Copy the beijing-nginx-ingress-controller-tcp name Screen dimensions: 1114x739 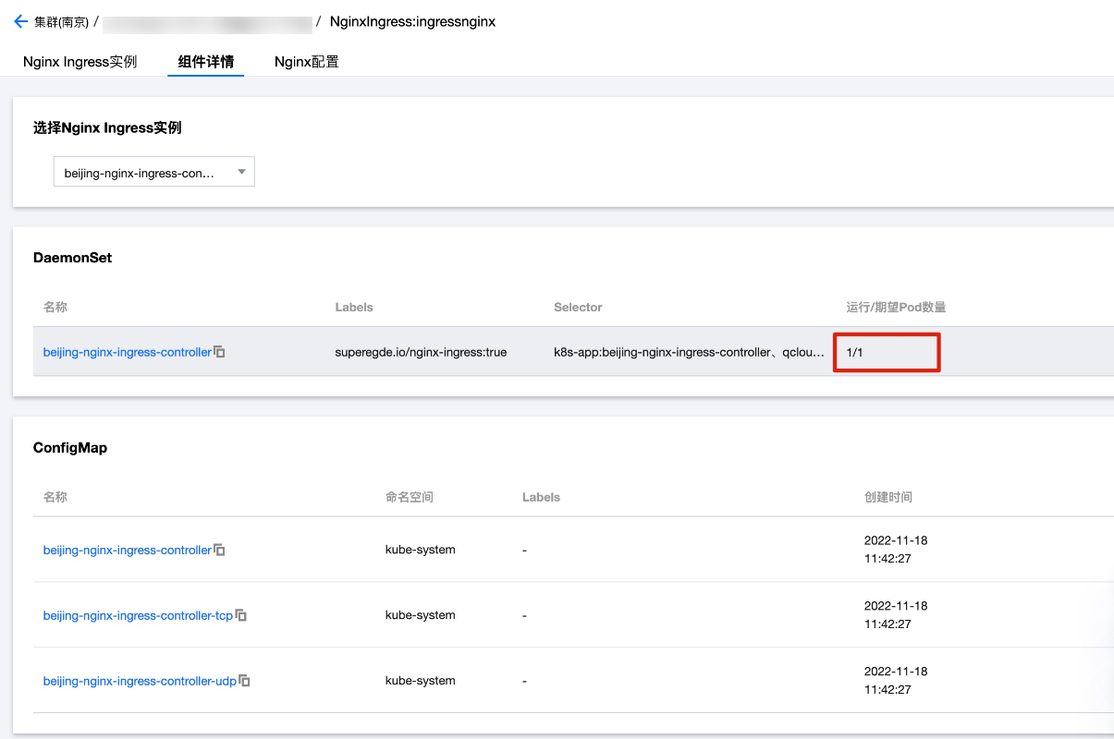tap(241, 615)
